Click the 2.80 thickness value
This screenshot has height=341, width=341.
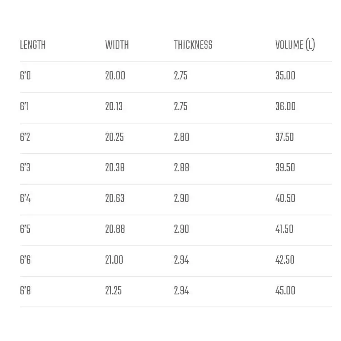pyautogui.click(x=181, y=137)
